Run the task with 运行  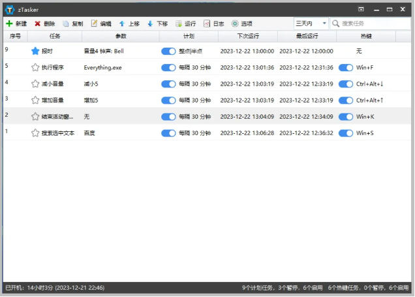(x=185, y=23)
